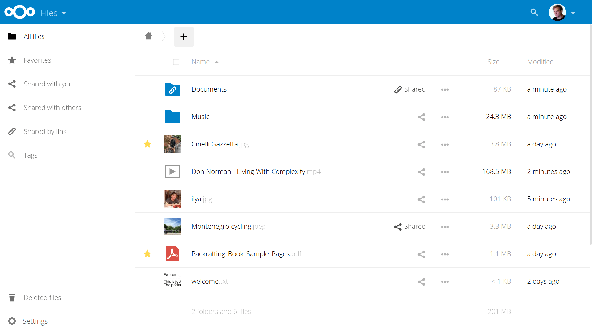Click the share icon for ilya.jpg
This screenshot has height=333, width=592.
point(421,199)
